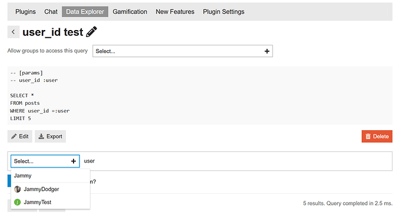Click JammyDodger's avatar thumbnail
The height and width of the screenshot is (215, 406).
[17, 189]
